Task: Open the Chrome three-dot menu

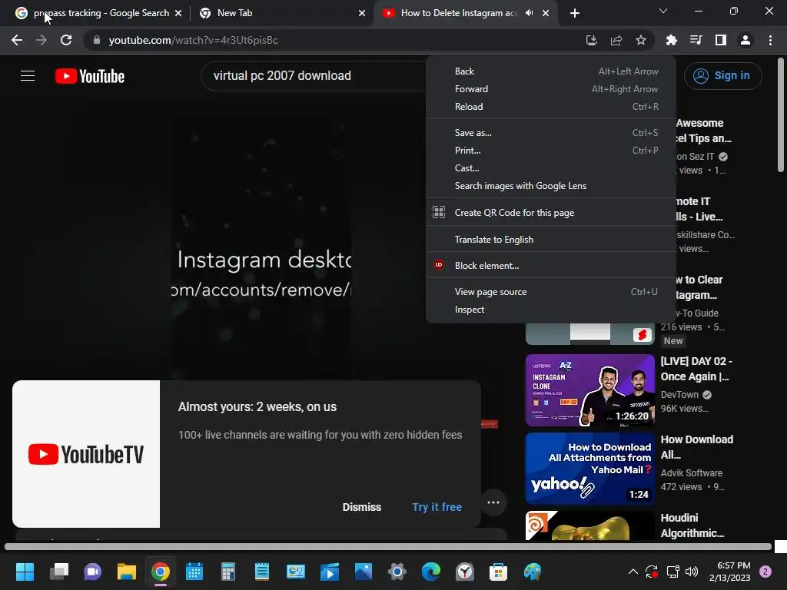Action: coord(770,40)
